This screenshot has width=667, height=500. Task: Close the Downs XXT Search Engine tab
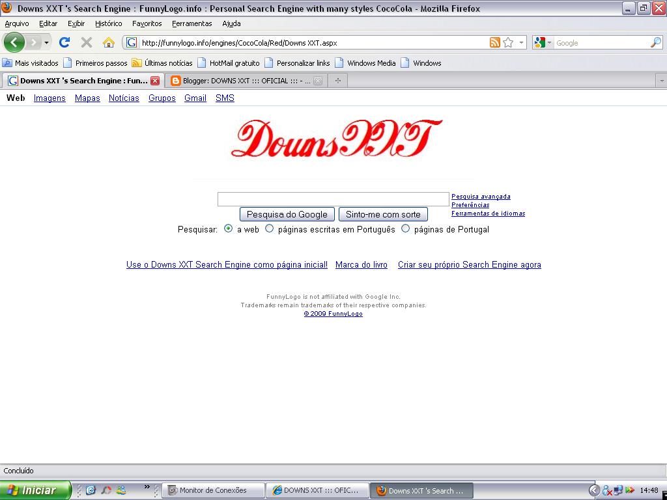155,81
